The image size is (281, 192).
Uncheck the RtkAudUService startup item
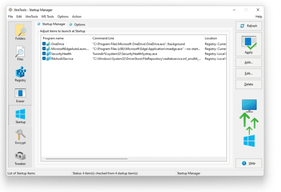pos(44,58)
